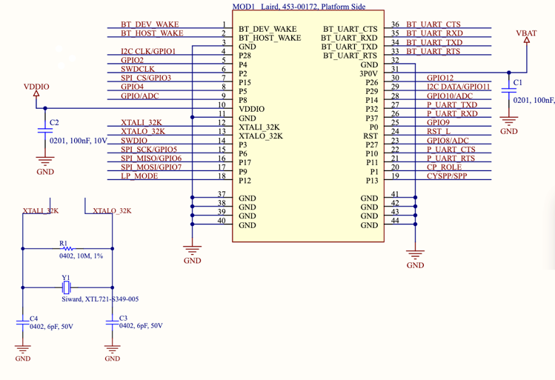This screenshot has height=380, width=555.
Task: Click the P_UART_RTS net label
Action: (x=451, y=159)
